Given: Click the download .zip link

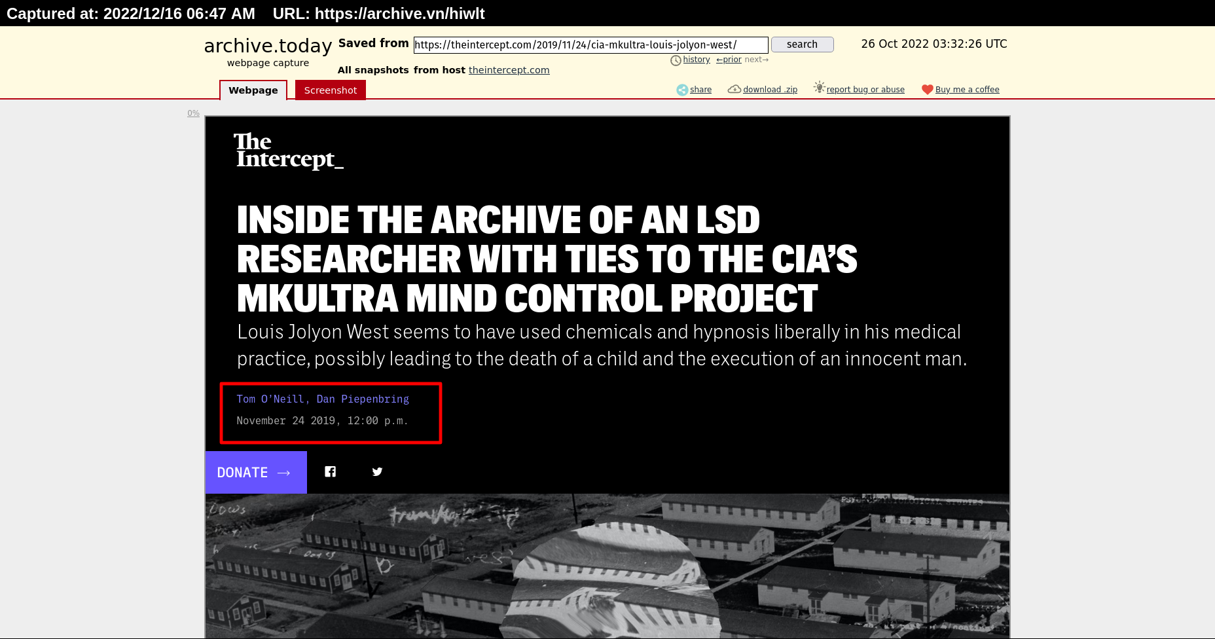Looking at the screenshot, I should [770, 90].
